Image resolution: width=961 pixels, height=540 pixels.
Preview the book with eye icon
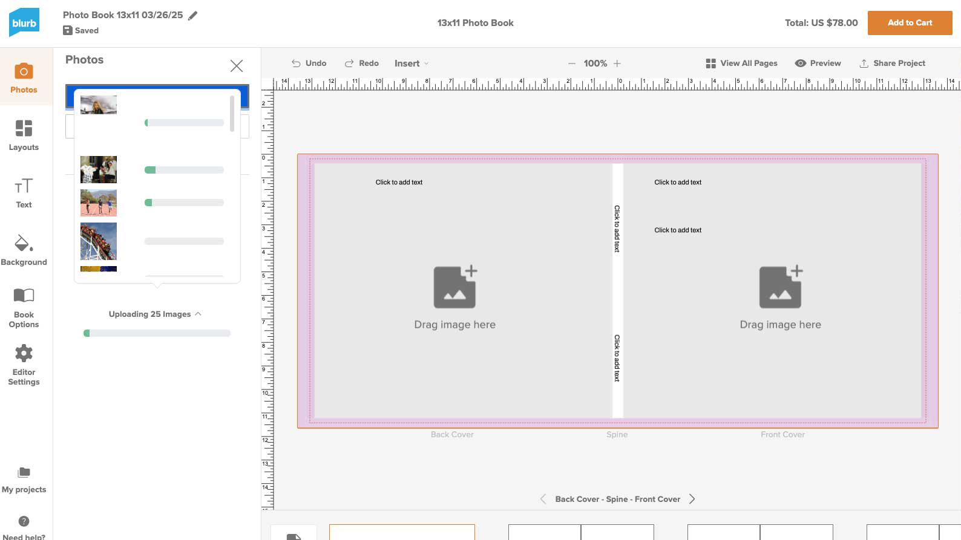coord(818,63)
